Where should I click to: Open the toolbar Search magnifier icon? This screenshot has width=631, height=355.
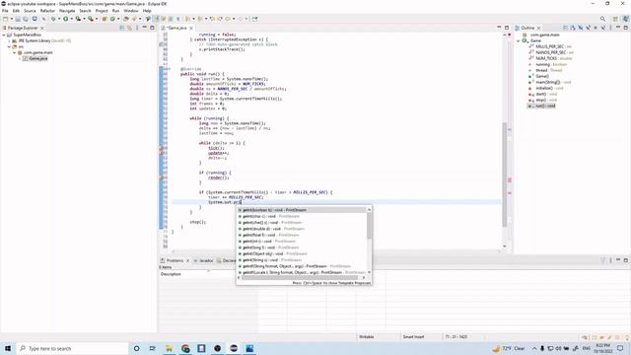point(602,19)
